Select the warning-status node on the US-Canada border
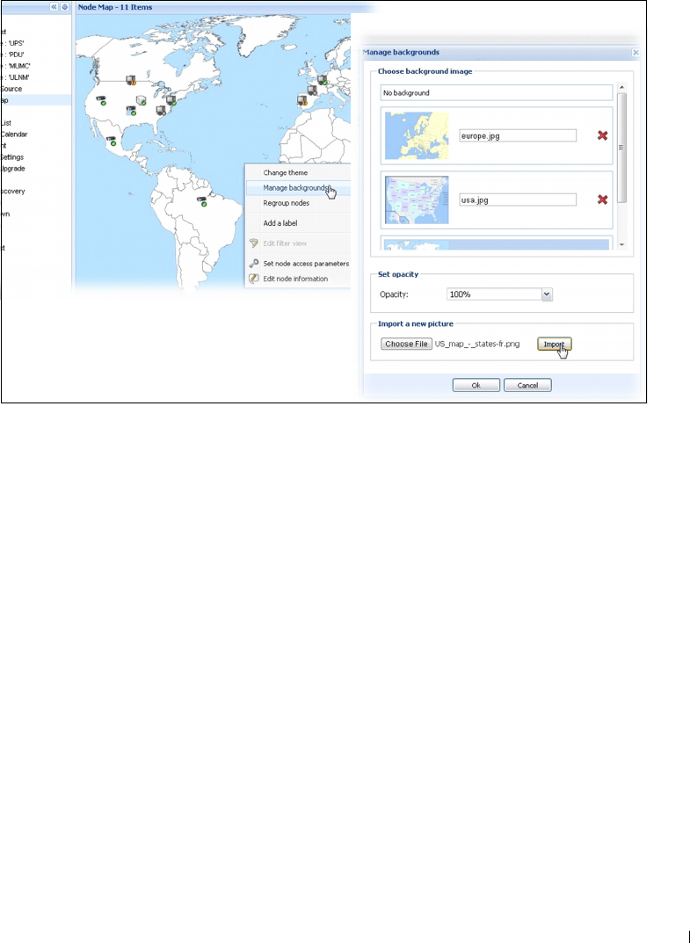Screen dimensions: 690x943 (x=130, y=81)
